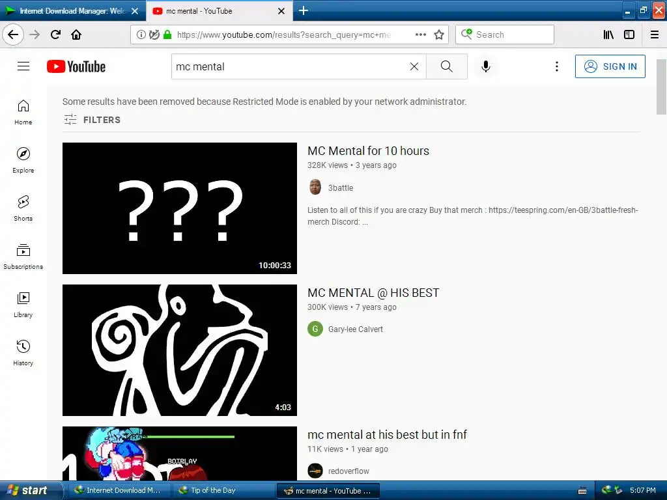
Task: Reload the current page
Action: (55, 35)
